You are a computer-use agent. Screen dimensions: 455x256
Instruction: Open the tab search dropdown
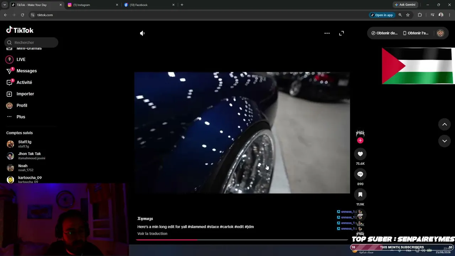coord(5,5)
